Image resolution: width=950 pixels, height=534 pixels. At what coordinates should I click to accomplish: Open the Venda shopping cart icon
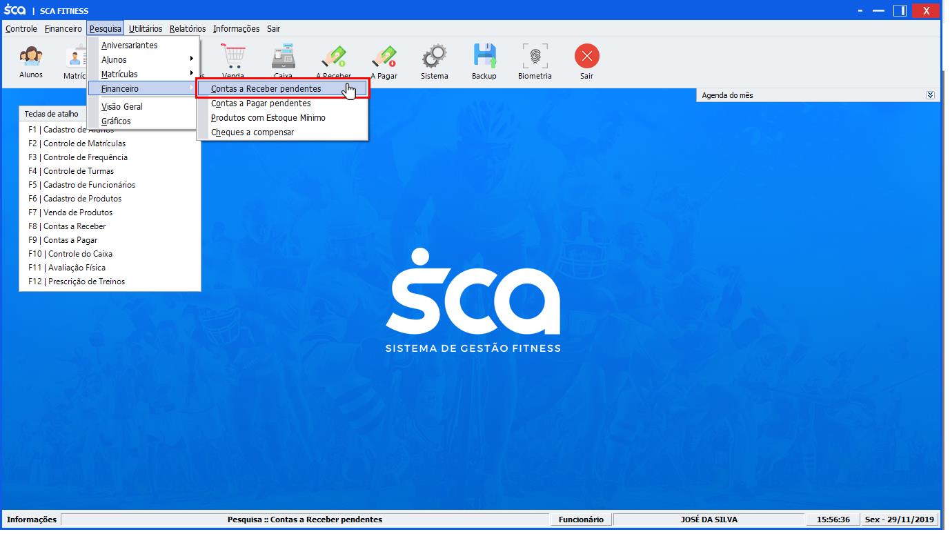(233, 61)
